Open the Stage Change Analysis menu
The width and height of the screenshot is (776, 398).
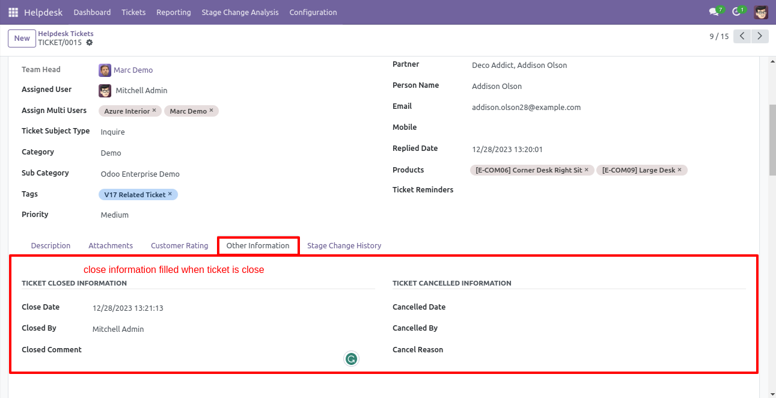coord(240,12)
